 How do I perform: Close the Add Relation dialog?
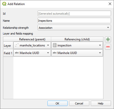tap(110, 4)
